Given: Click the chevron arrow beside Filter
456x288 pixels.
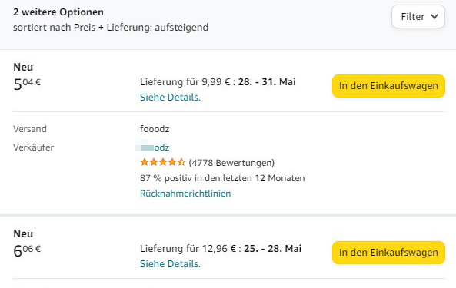Looking at the screenshot, I should tap(434, 17).
